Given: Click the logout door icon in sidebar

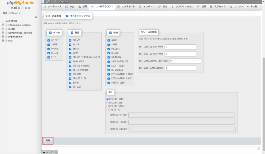Looking at the screenshot, I should tap(16, 8).
